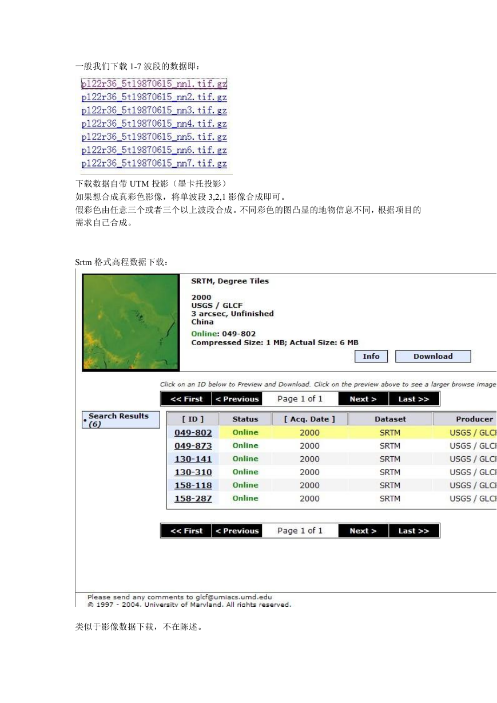Download file p122r36_5t19870615_nn3.tif.gz
This screenshot has width=497, height=703.
154,110
